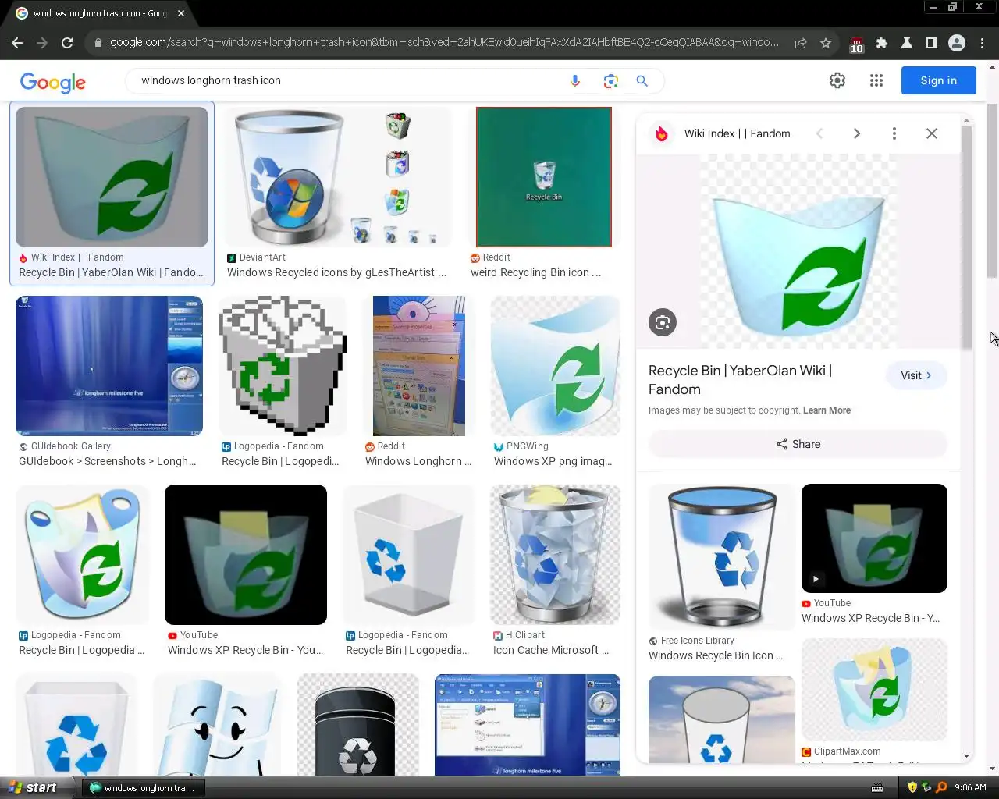Screen dimensions: 999x799
Task: Open the Reddit weird Recycling Bin icon thumbnail
Action: pyautogui.click(x=544, y=177)
